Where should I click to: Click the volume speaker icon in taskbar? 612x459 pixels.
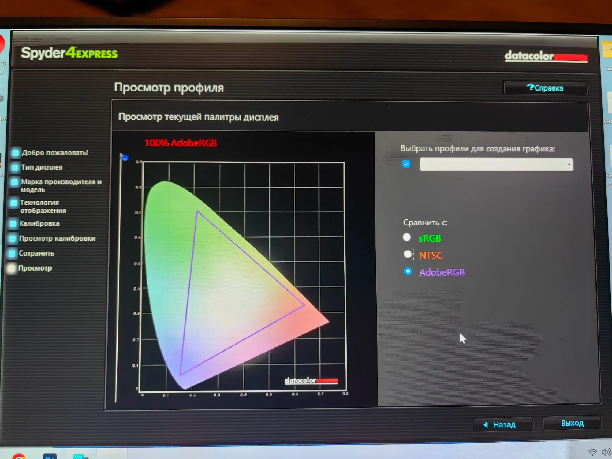pos(606,452)
